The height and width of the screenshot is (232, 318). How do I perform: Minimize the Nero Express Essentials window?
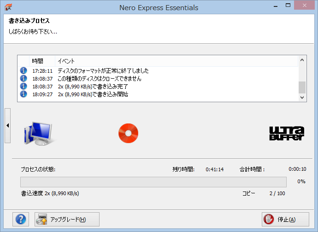[x=276, y=6]
